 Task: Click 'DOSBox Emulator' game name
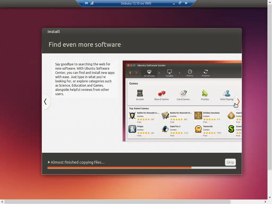click(x=211, y=113)
